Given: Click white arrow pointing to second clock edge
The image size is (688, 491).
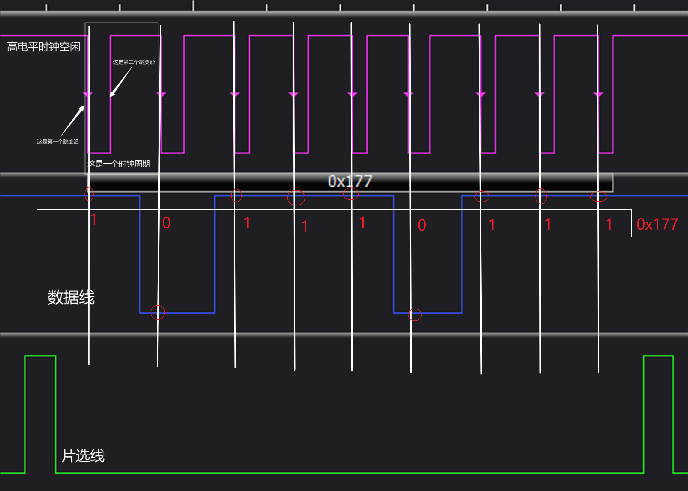Looking at the screenshot, I should pos(120,82).
